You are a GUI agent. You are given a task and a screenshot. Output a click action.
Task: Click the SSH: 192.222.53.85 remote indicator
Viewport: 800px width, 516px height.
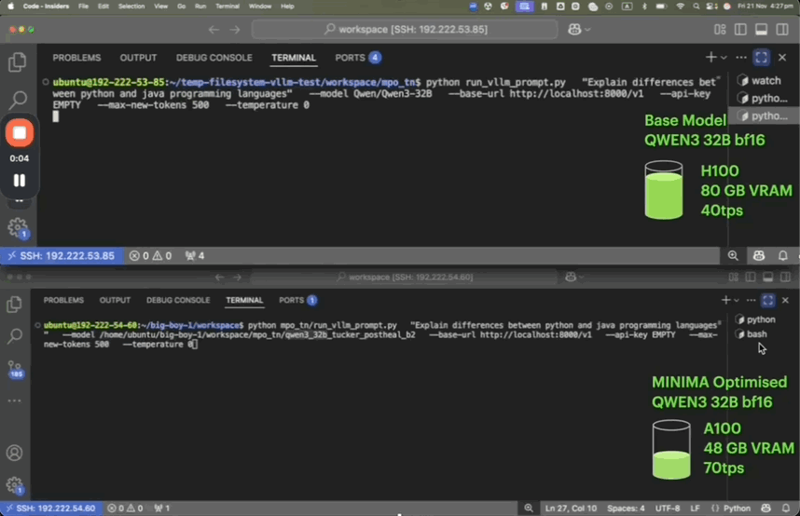coord(62,255)
